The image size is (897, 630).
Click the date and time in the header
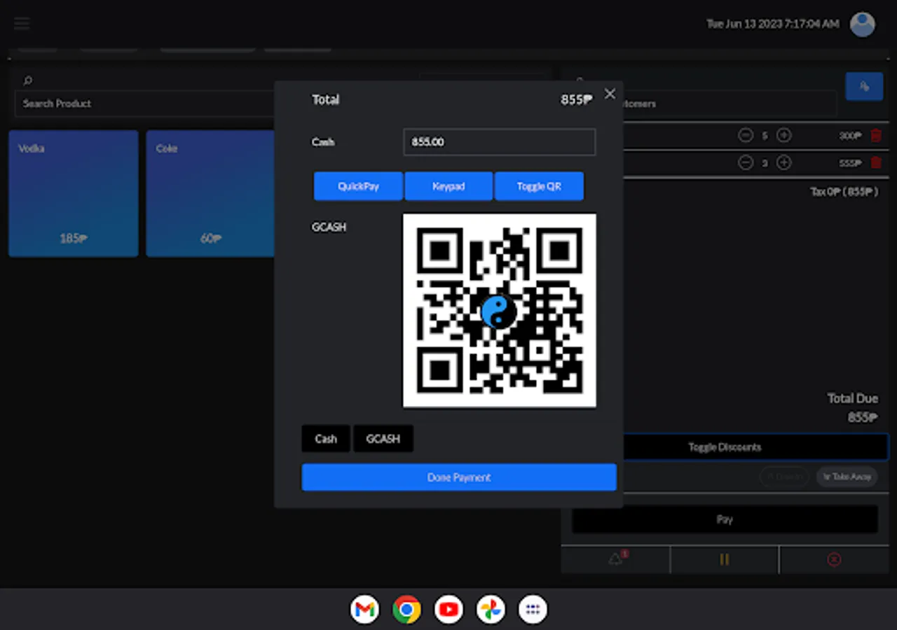(x=773, y=24)
